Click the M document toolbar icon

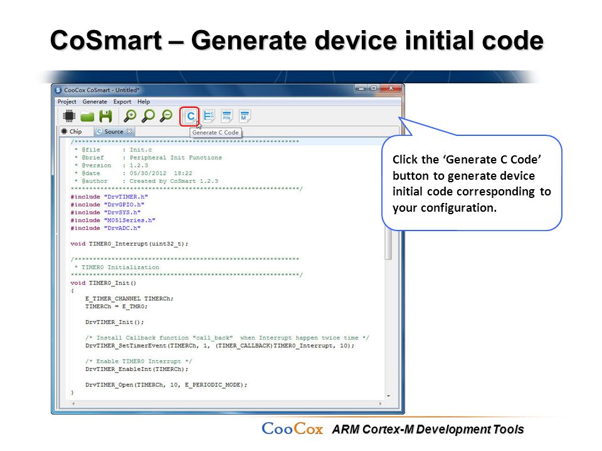coord(245,116)
